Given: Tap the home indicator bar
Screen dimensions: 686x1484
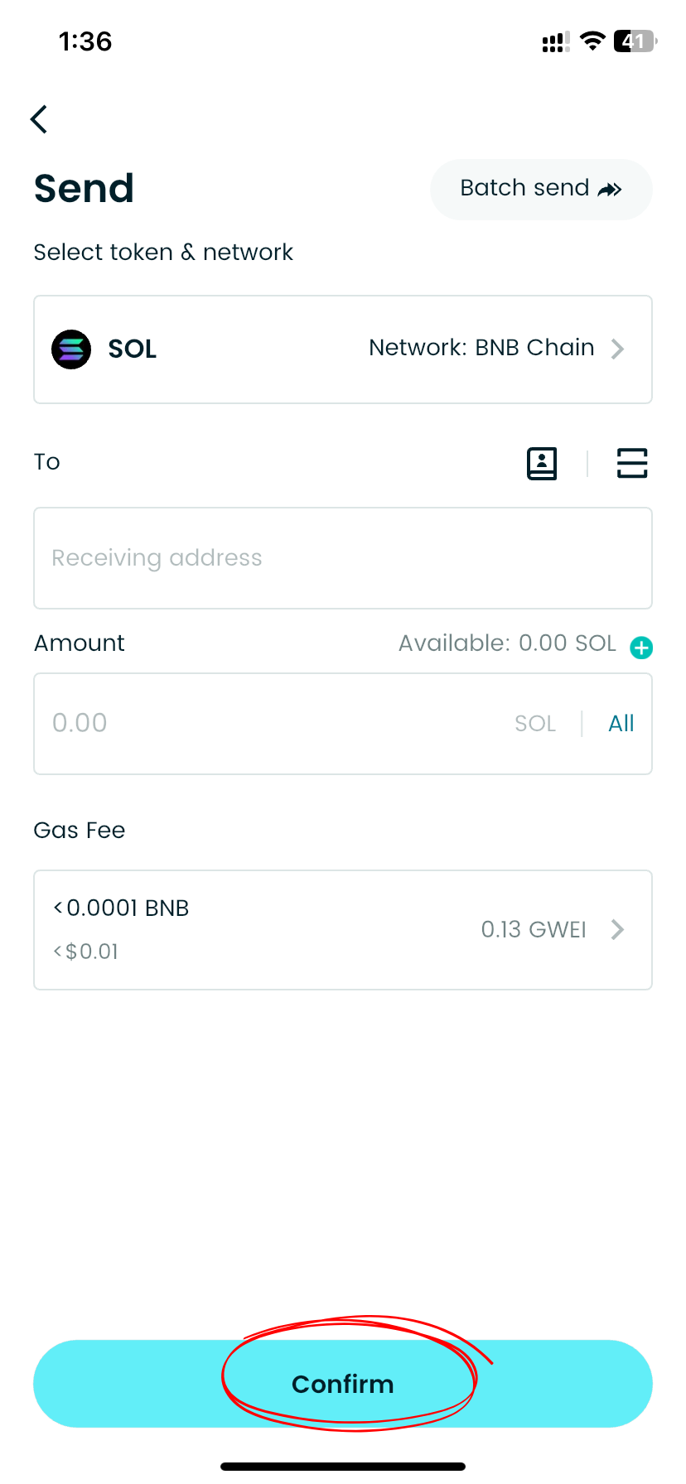Looking at the screenshot, I should coord(343,1467).
